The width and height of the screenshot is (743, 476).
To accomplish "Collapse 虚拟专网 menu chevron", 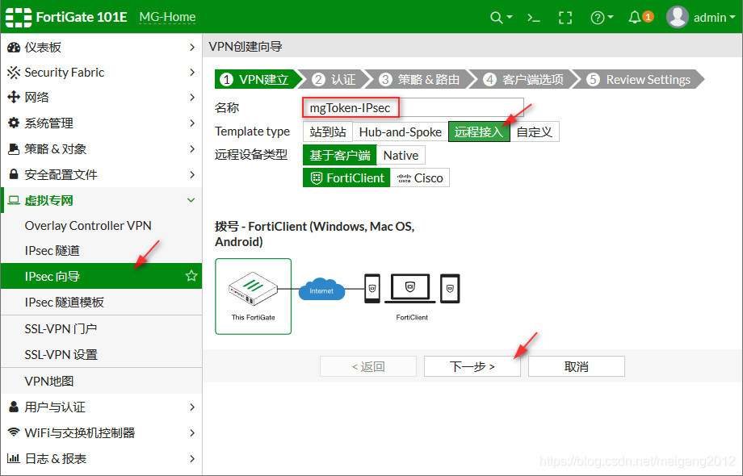I will click(191, 200).
